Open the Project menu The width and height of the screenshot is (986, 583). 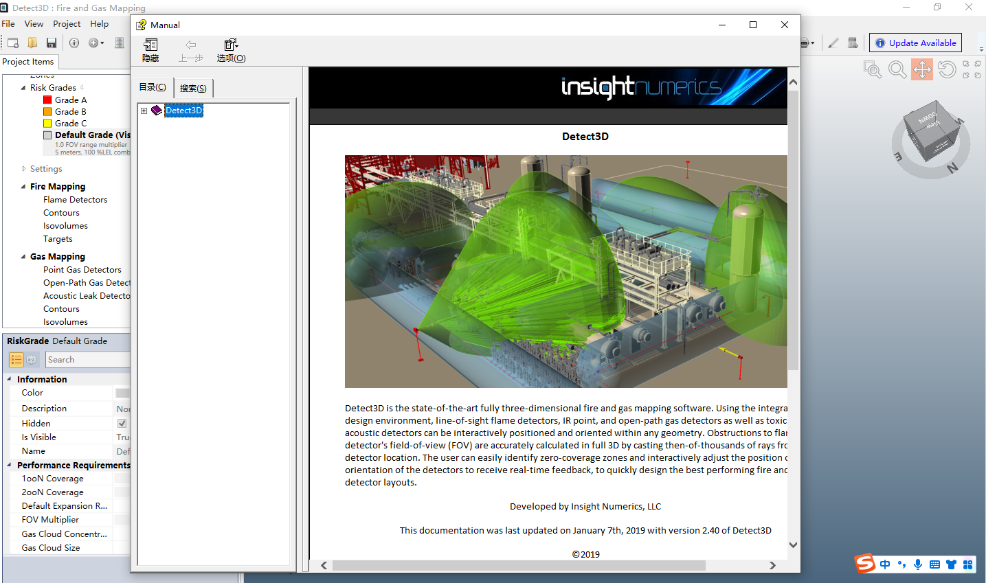67,24
